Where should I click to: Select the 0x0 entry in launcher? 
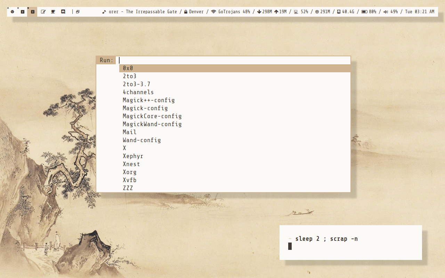coord(235,68)
